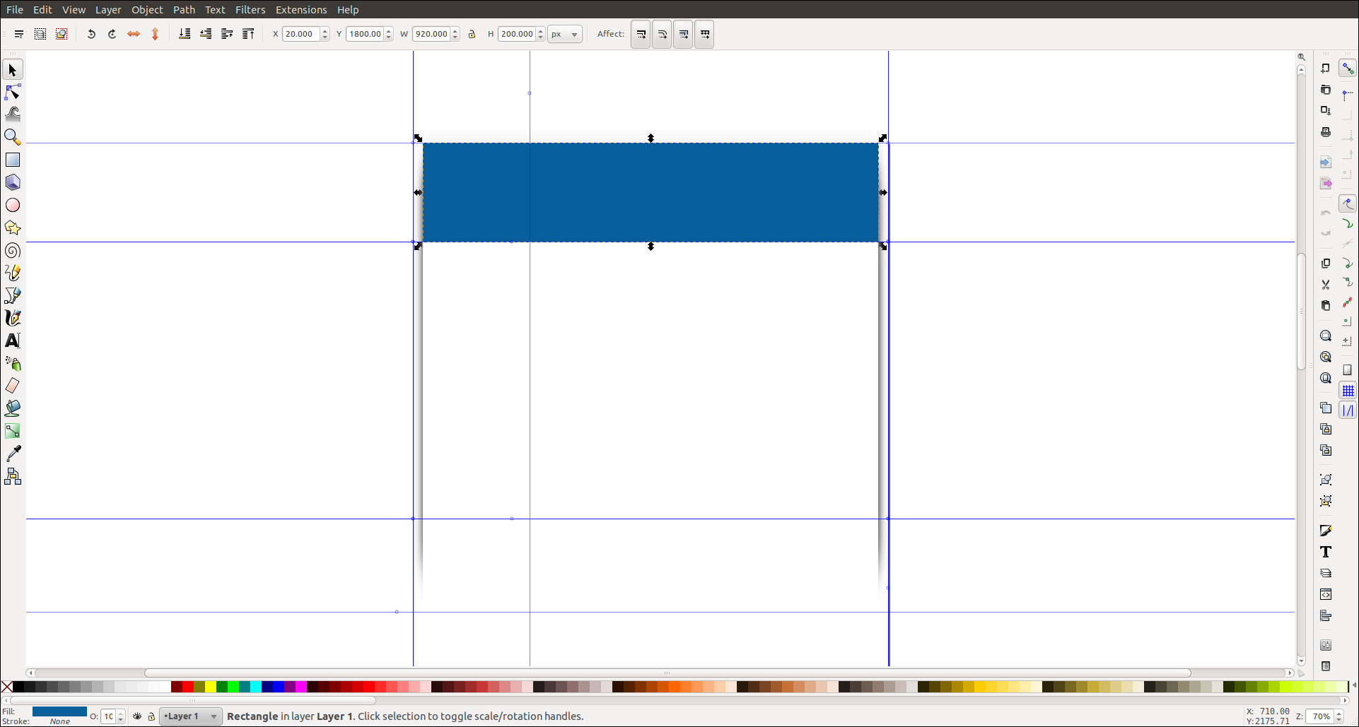Activate the Zoom magnifier tool
Viewport: 1359px width, 727px height.
click(x=13, y=137)
